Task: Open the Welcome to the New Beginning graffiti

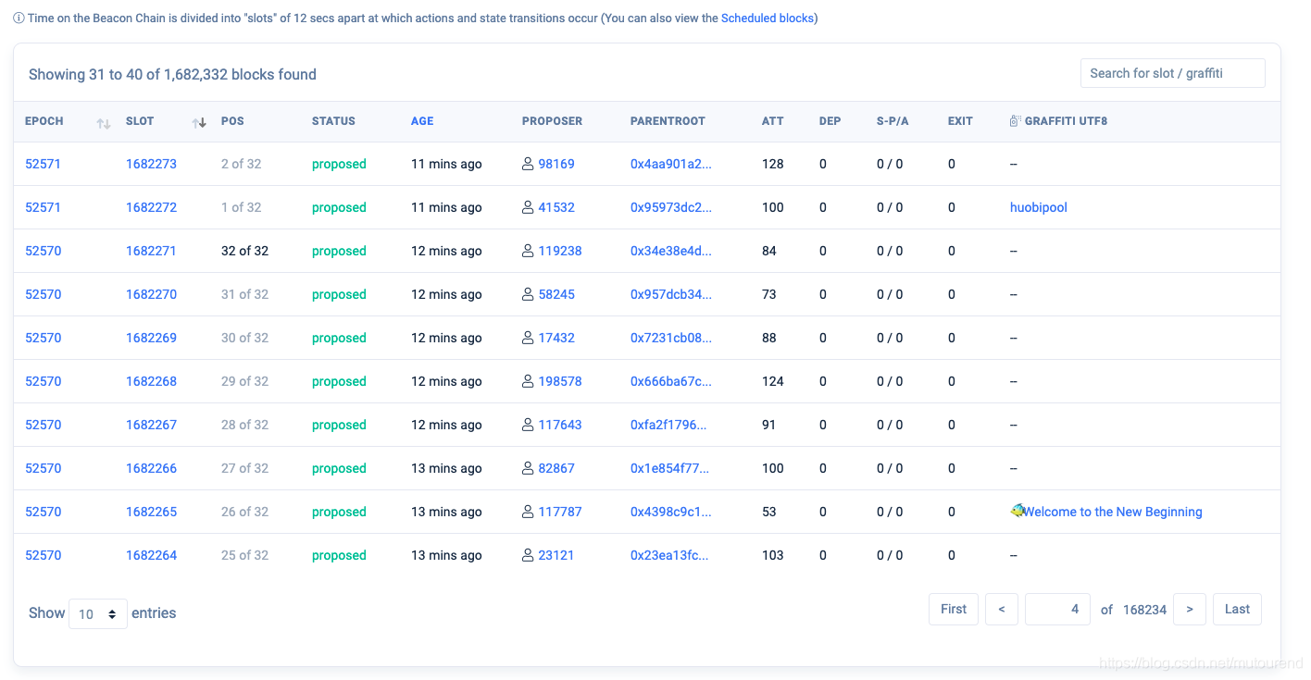Action: pyautogui.click(x=1113, y=512)
